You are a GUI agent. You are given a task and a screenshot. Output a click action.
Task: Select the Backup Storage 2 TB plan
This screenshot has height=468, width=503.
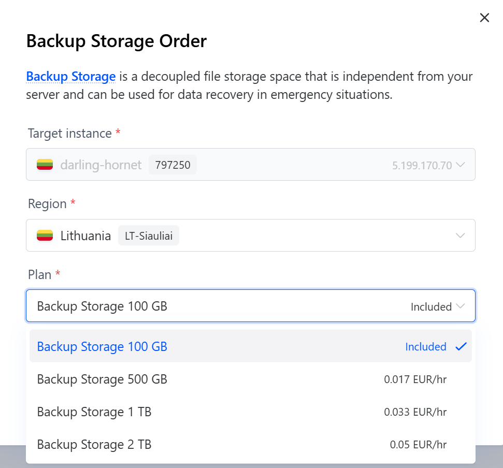click(x=94, y=445)
